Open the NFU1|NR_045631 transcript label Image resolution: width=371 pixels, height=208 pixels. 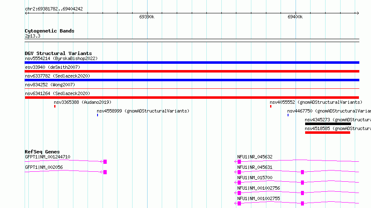coord(255,167)
